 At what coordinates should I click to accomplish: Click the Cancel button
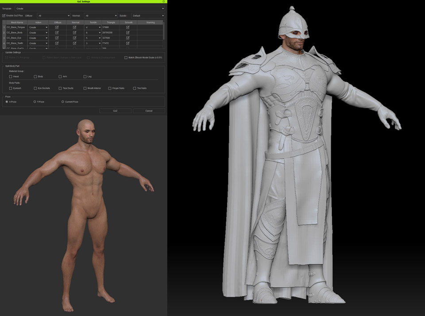[x=148, y=110]
